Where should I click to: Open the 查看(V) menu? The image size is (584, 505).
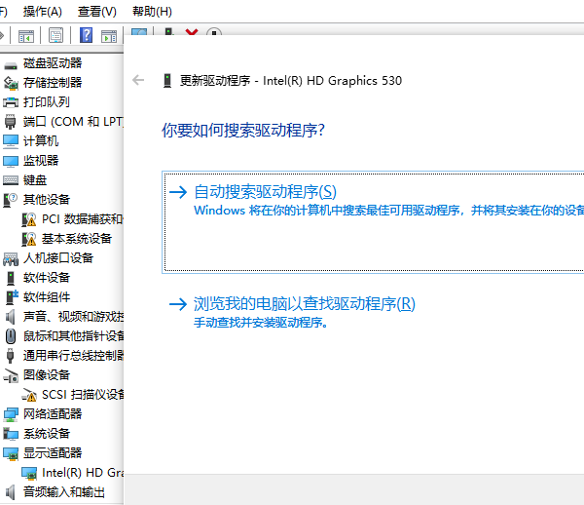coord(96,11)
